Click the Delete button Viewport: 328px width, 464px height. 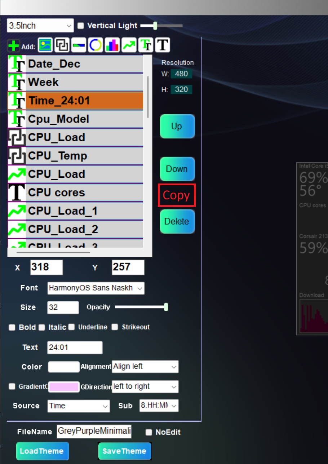click(177, 221)
